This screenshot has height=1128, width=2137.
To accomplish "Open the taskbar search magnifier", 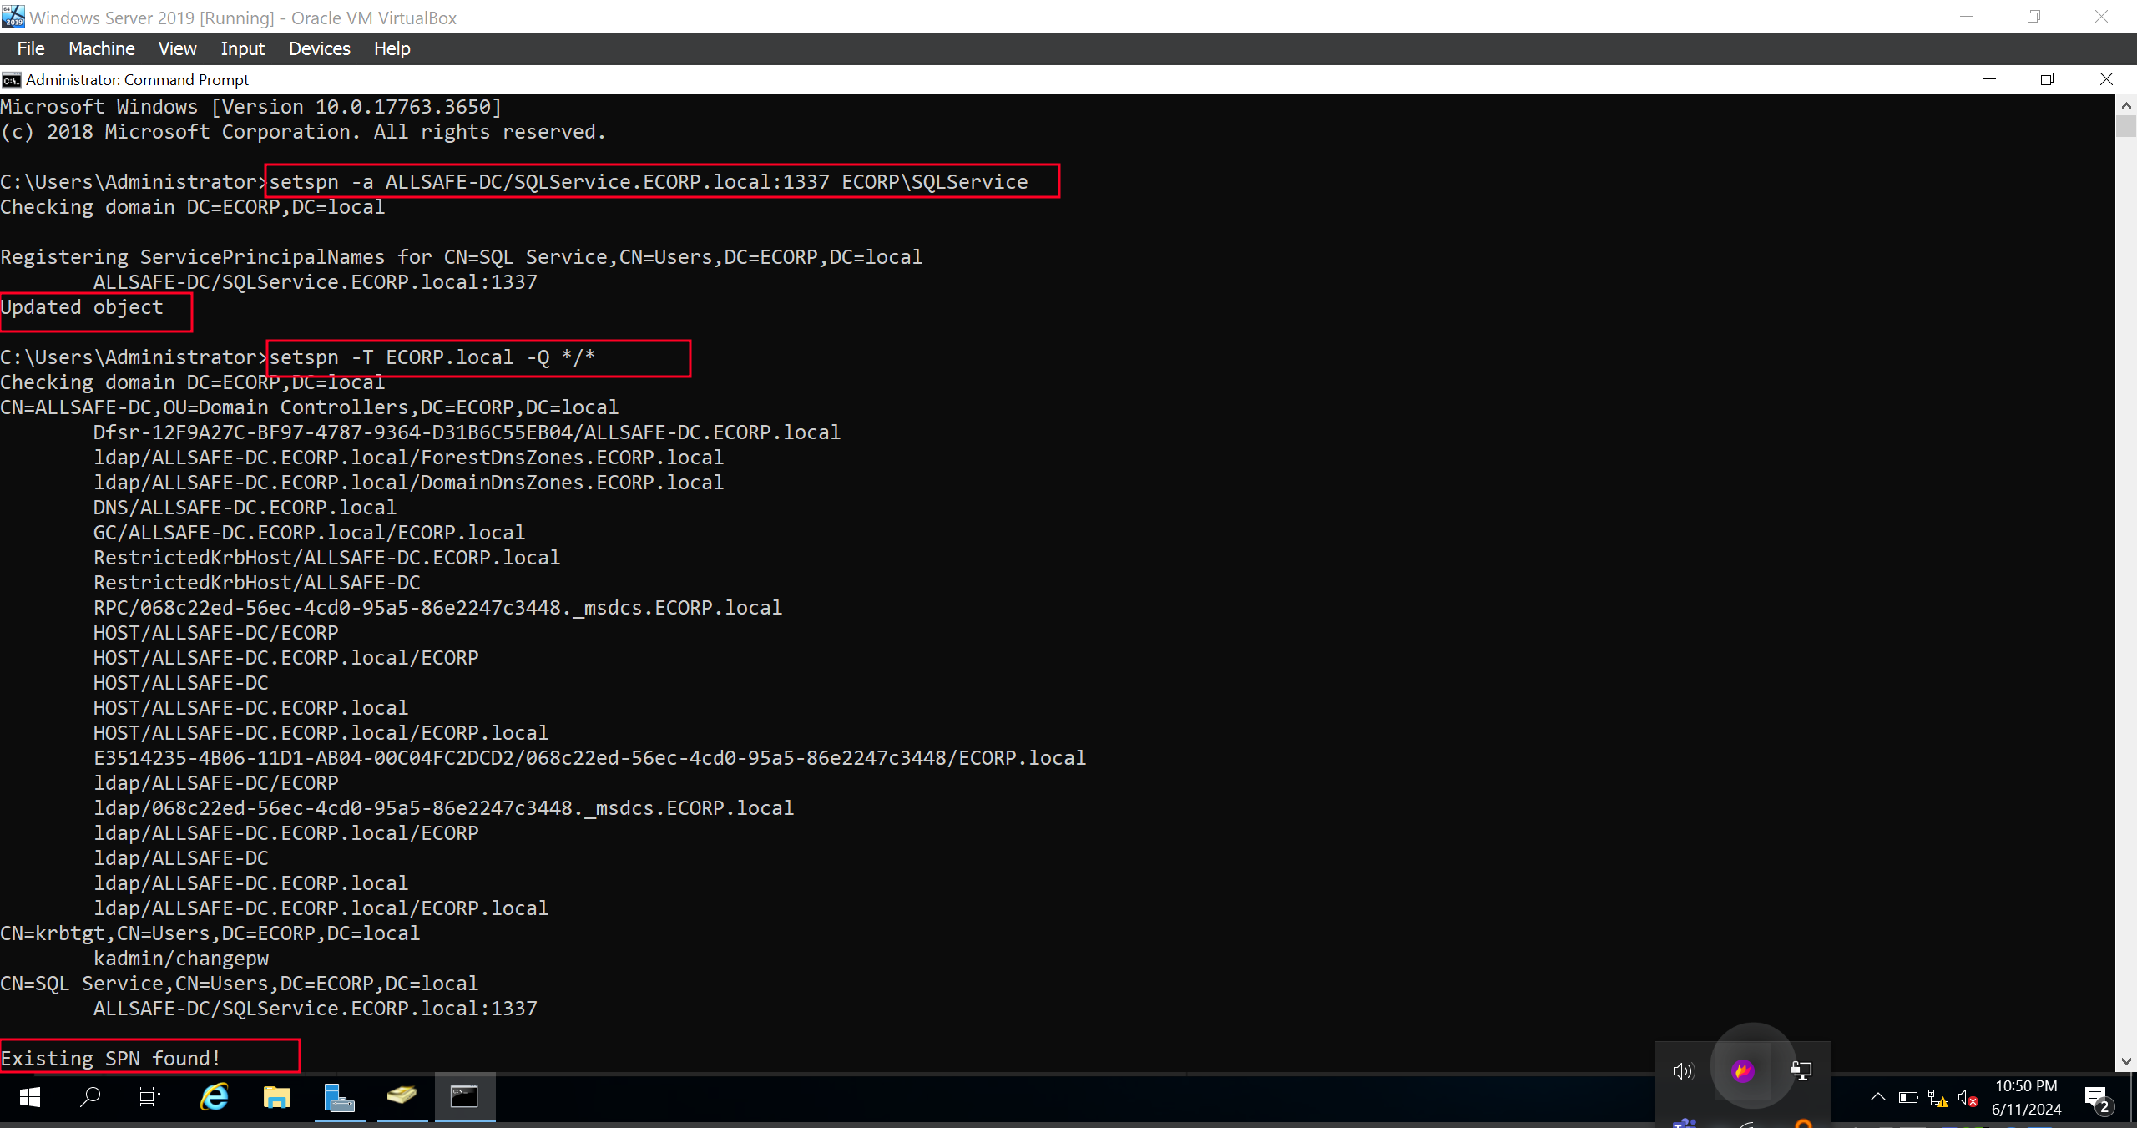I will click(x=90, y=1097).
